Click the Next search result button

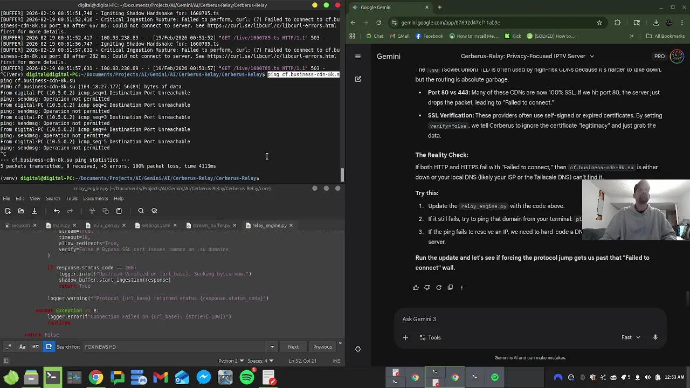(293, 347)
